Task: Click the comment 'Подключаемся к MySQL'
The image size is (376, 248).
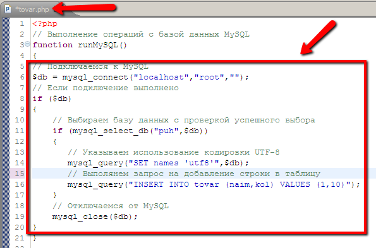Action: [x=90, y=66]
